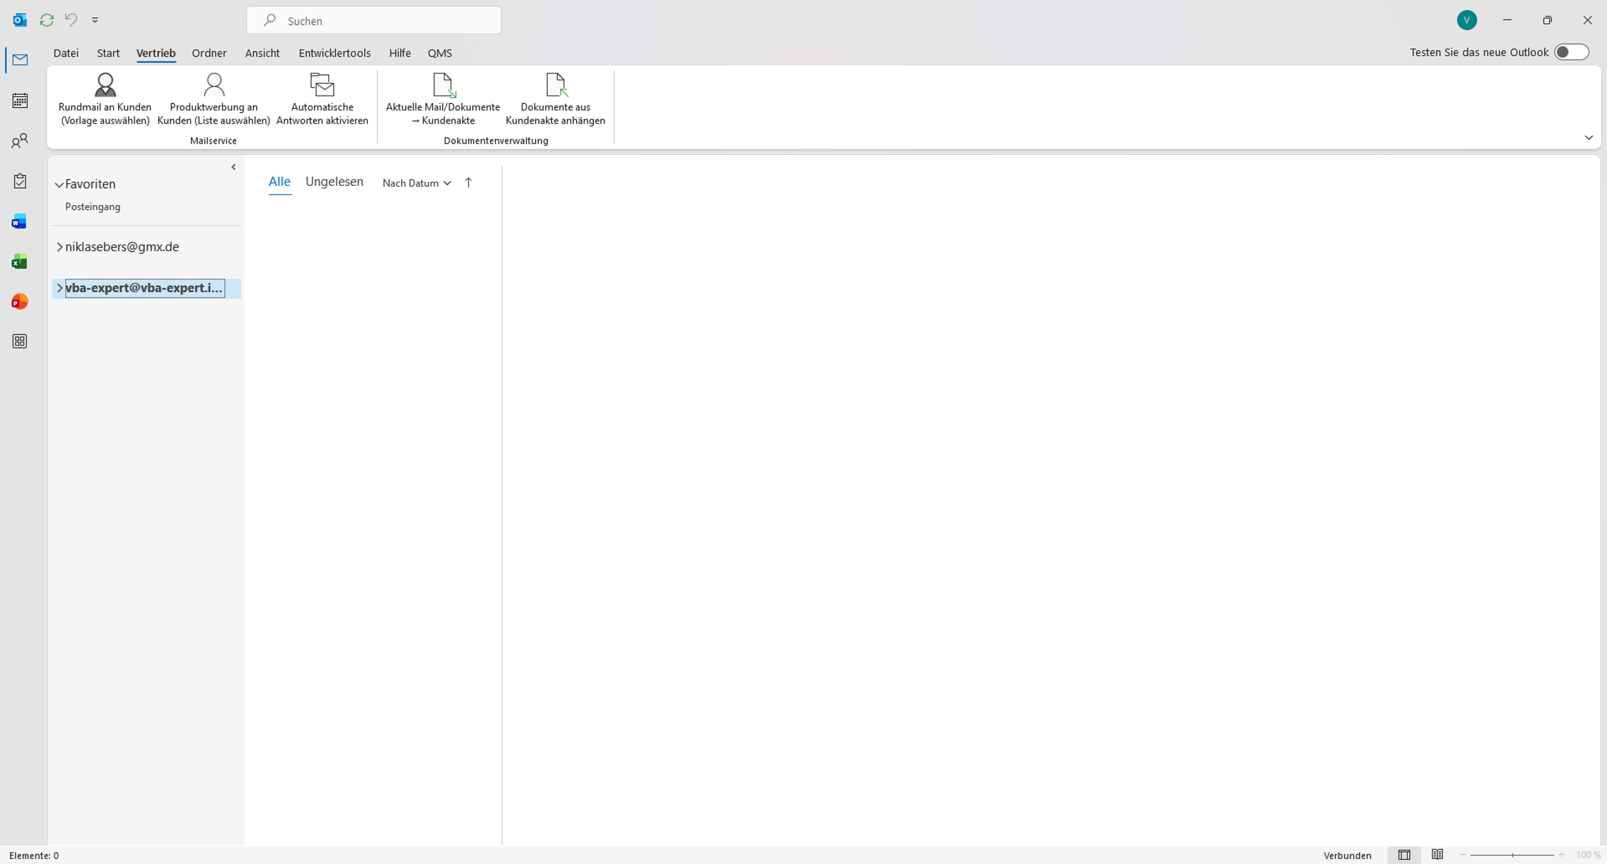This screenshot has width=1607, height=864.
Task: Switch to the Start ribbon tab
Action: 108,53
